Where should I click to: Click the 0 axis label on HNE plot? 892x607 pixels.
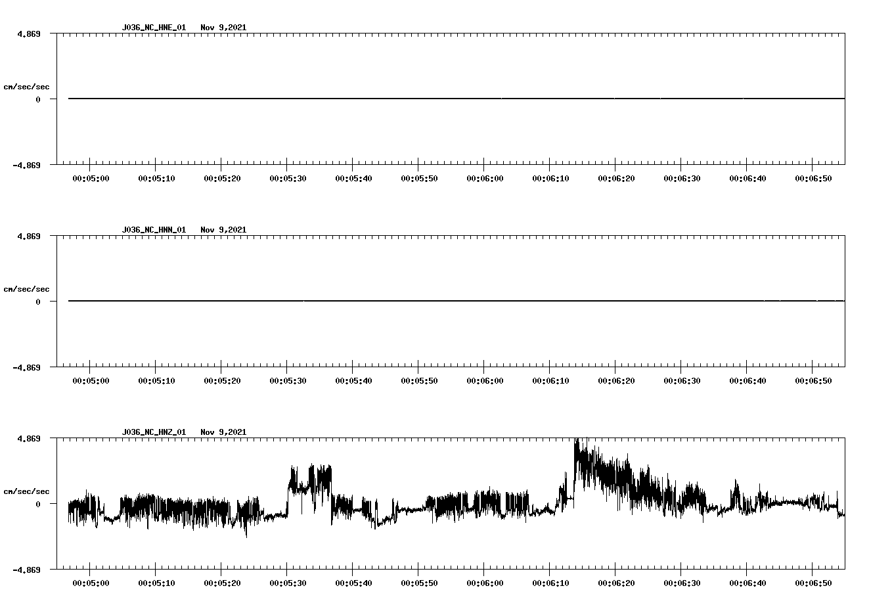(38, 100)
